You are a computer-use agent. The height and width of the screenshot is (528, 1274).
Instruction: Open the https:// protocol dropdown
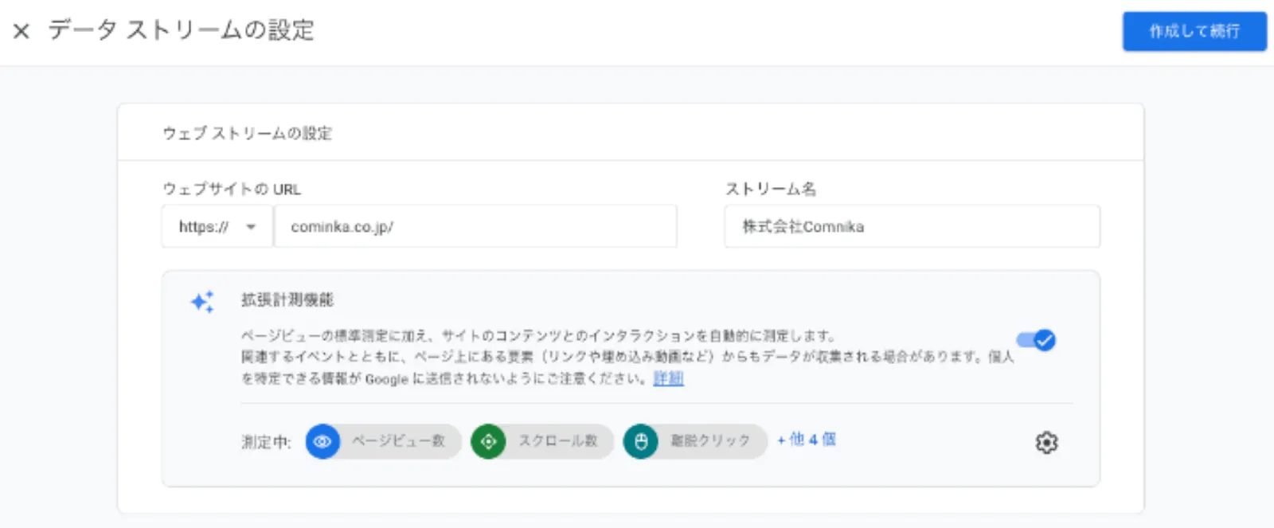coord(217,227)
